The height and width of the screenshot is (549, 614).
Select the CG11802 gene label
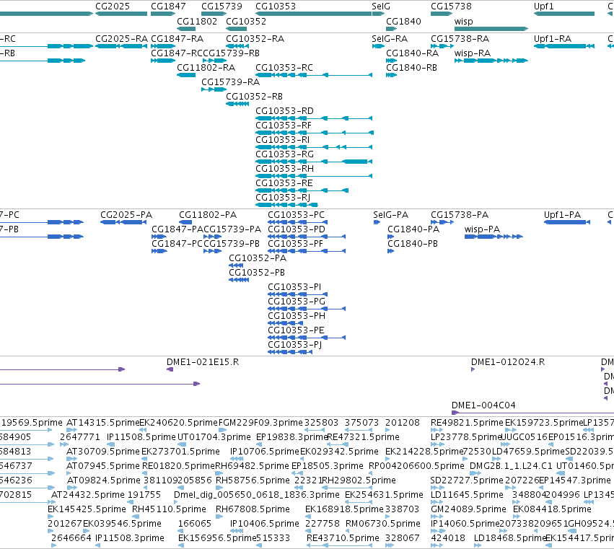[x=197, y=21]
